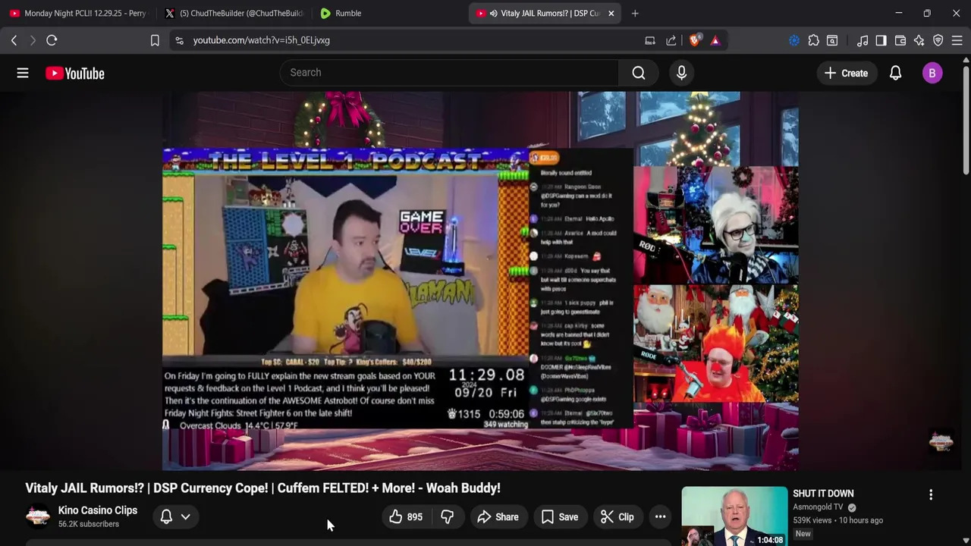Click the install/cast screen icon in the address bar
Screen dimensions: 971x546
650,40
